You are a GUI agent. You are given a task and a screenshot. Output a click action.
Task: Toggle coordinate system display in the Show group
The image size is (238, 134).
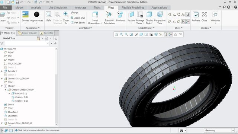[183, 15]
